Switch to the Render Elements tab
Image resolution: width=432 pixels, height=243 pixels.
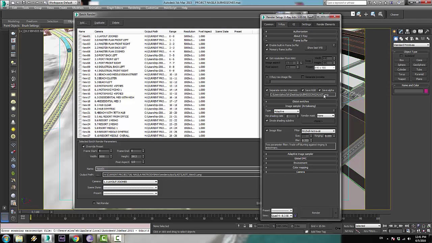325,24
